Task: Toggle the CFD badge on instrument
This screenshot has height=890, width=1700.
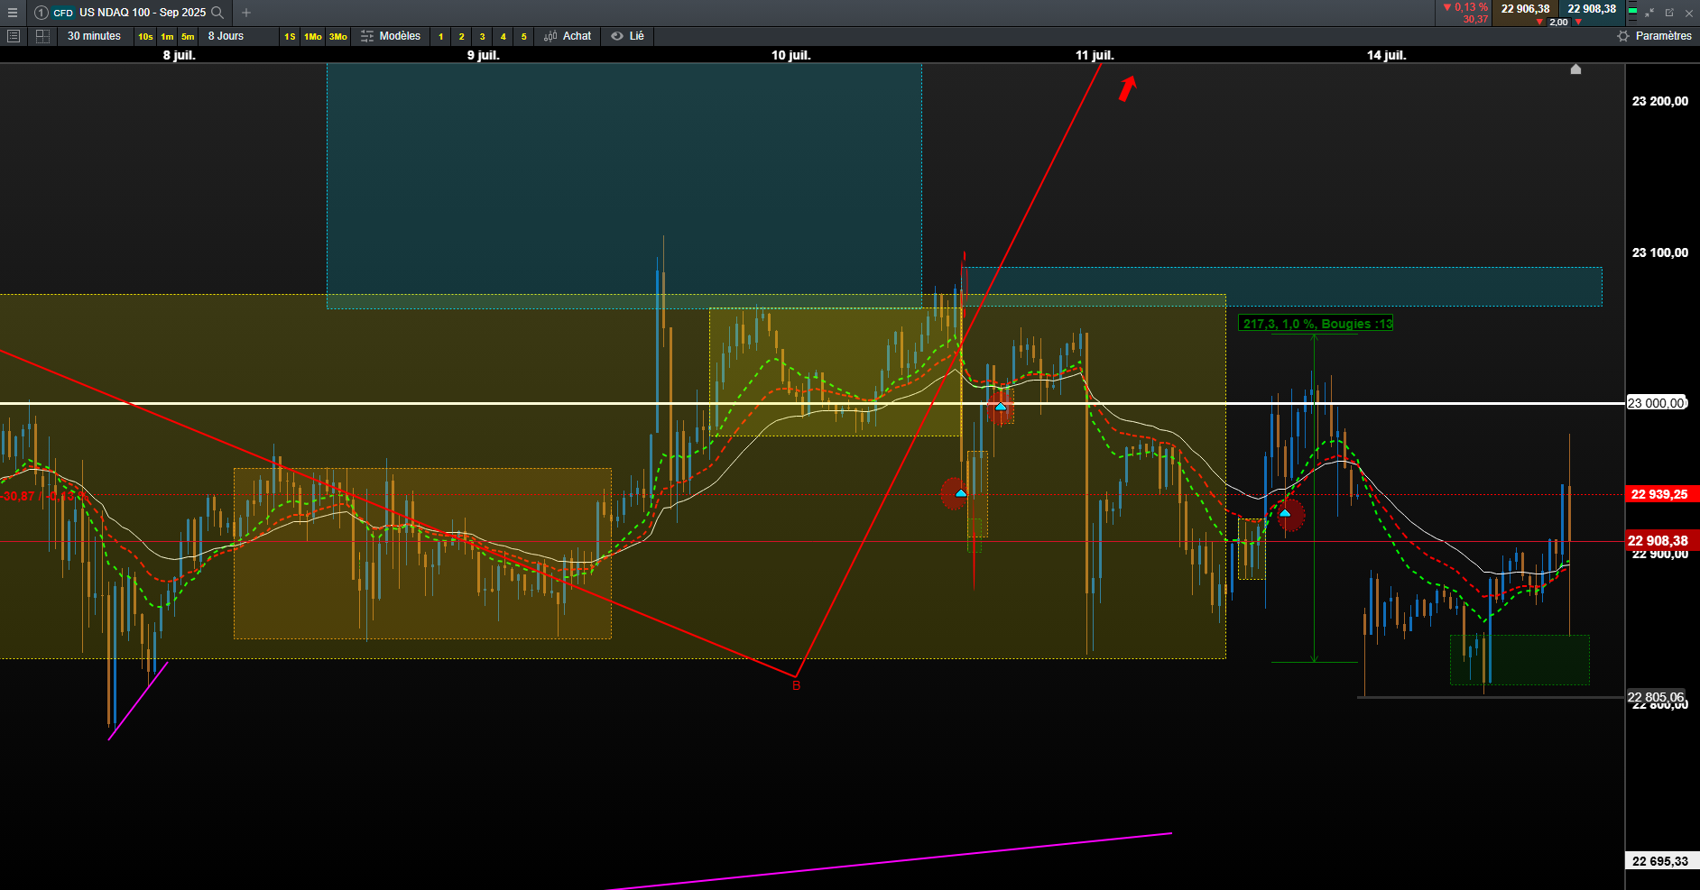Action: point(63,13)
